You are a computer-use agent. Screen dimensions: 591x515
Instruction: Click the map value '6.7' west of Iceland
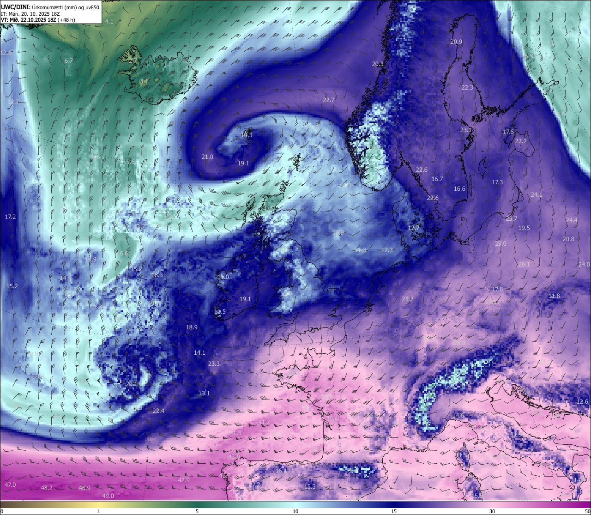(x=69, y=61)
